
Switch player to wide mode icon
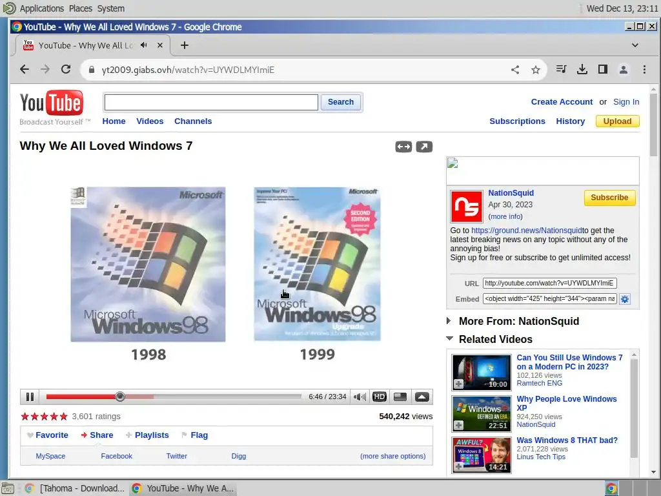400,397
